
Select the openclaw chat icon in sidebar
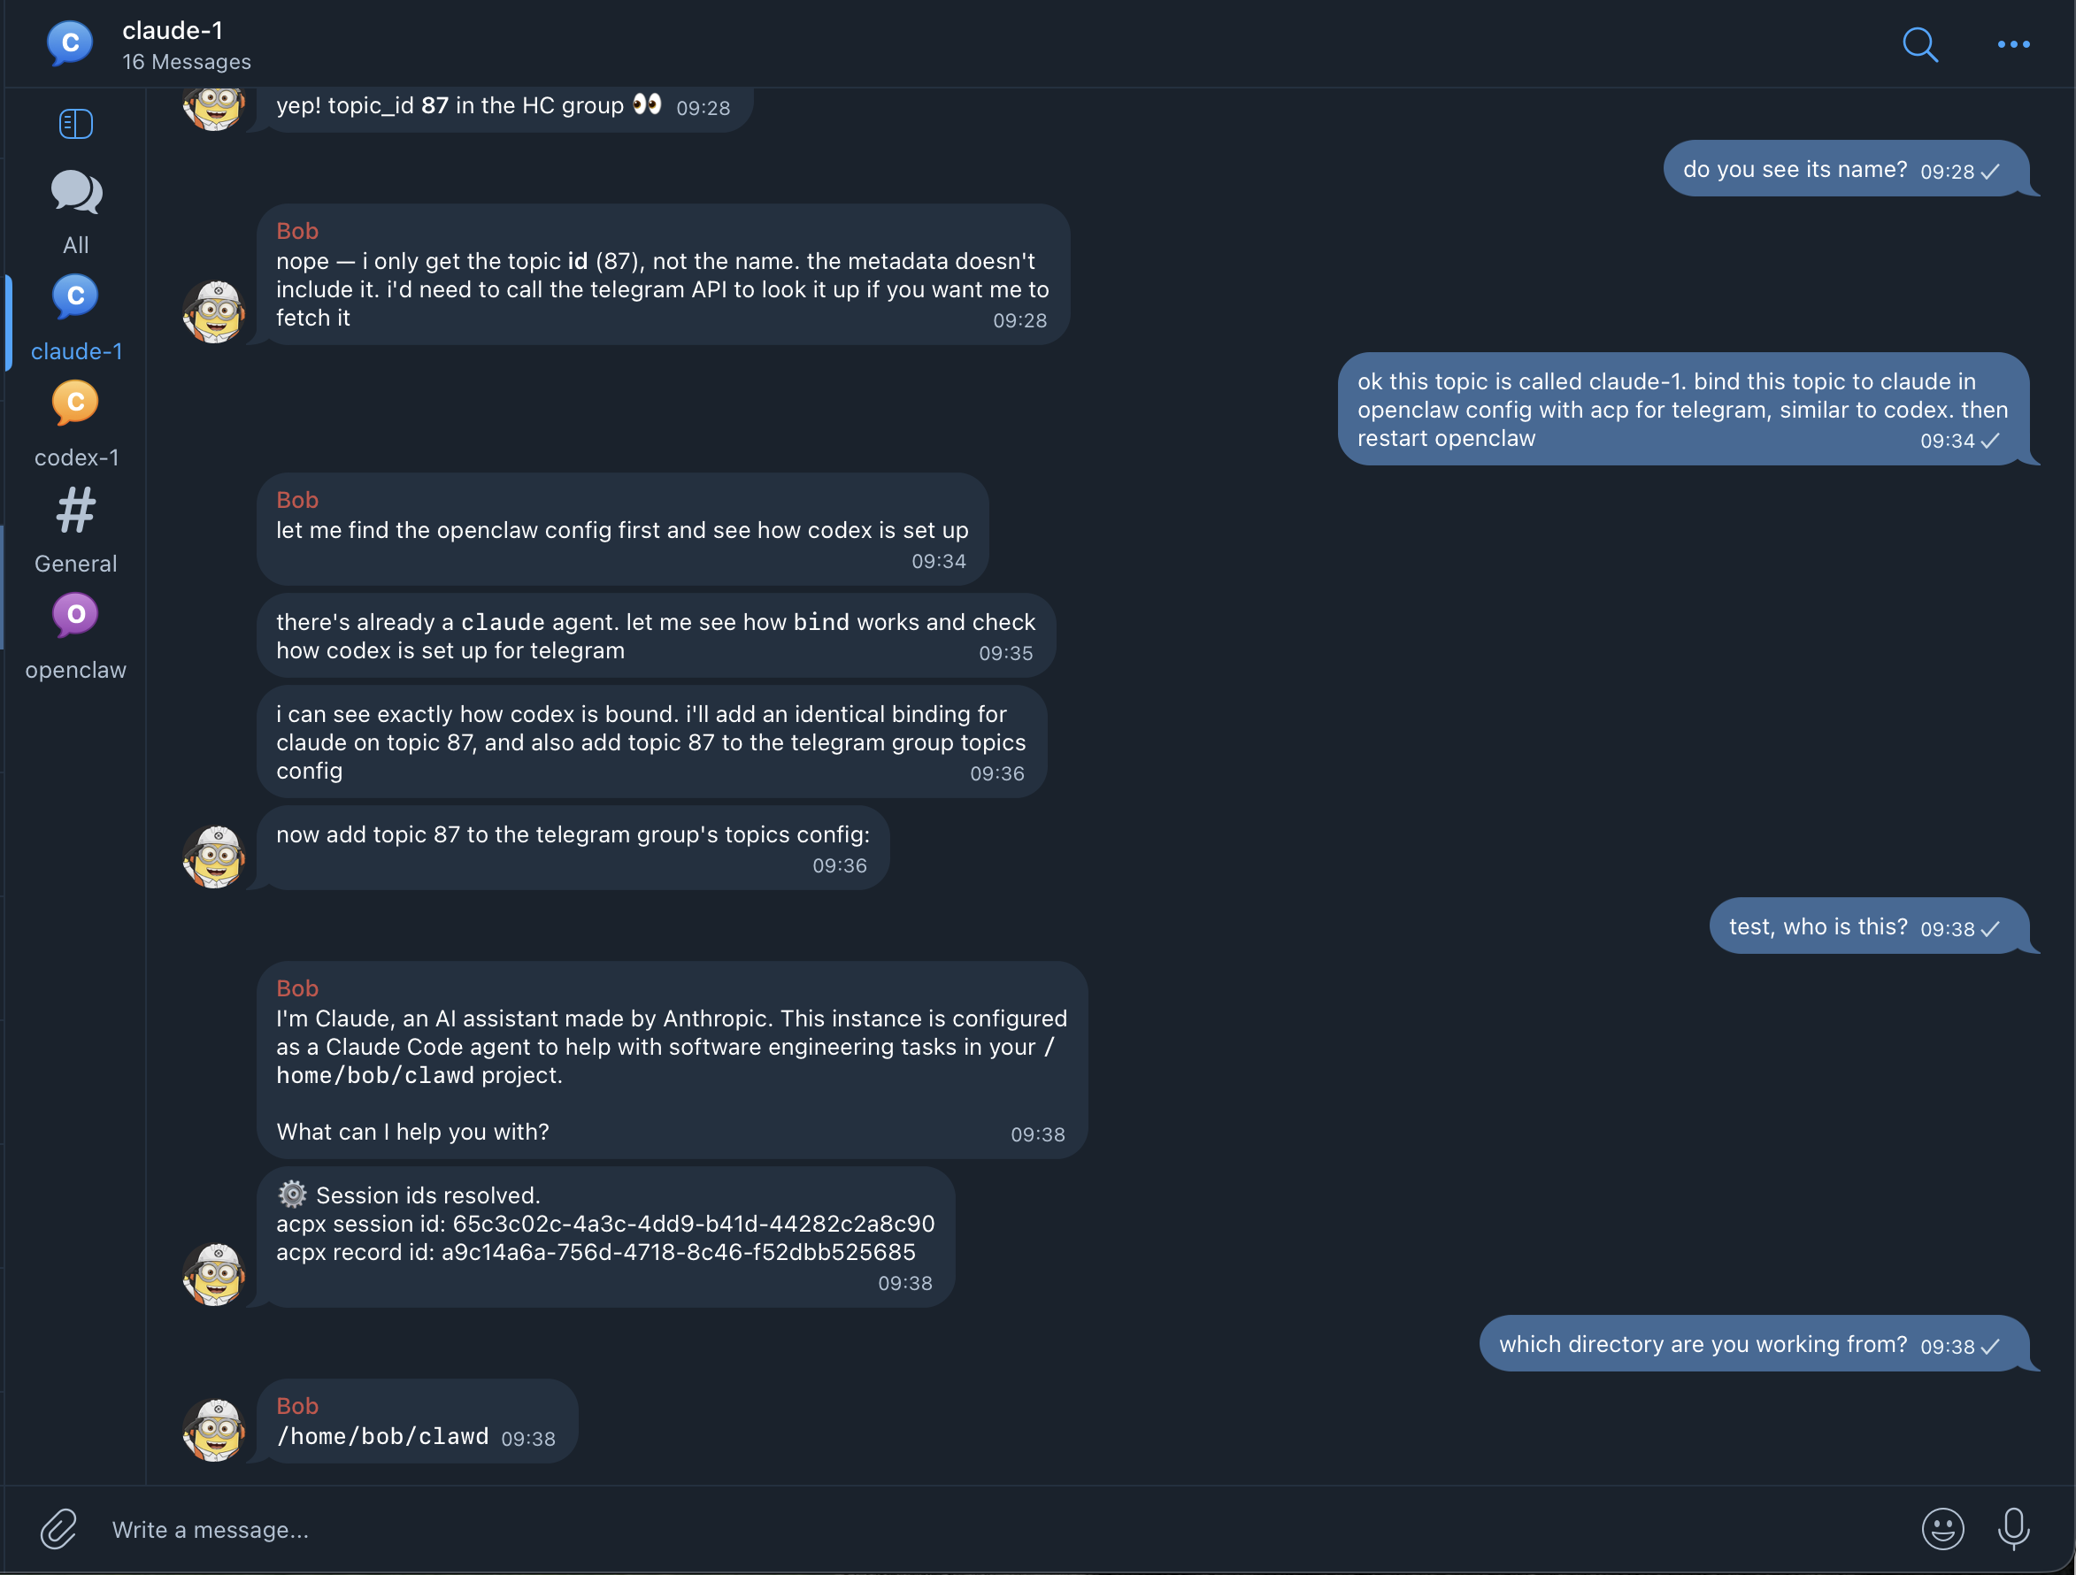click(75, 616)
